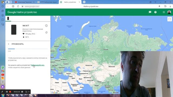The image size is (173, 97).
Task: Select the phone device tab icon
Action: (8, 18)
